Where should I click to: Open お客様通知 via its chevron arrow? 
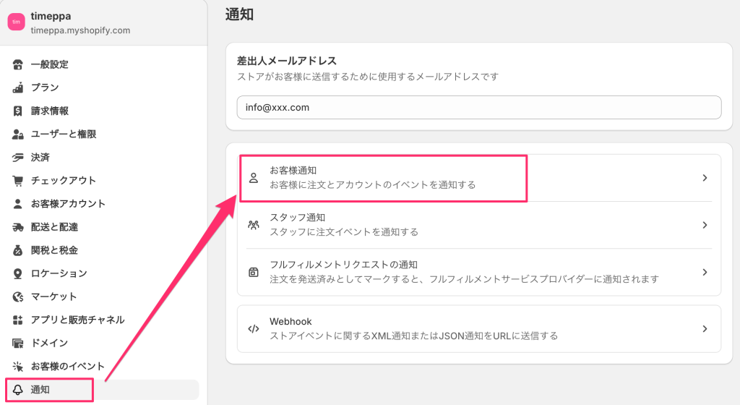pyautogui.click(x=705, y=178)
